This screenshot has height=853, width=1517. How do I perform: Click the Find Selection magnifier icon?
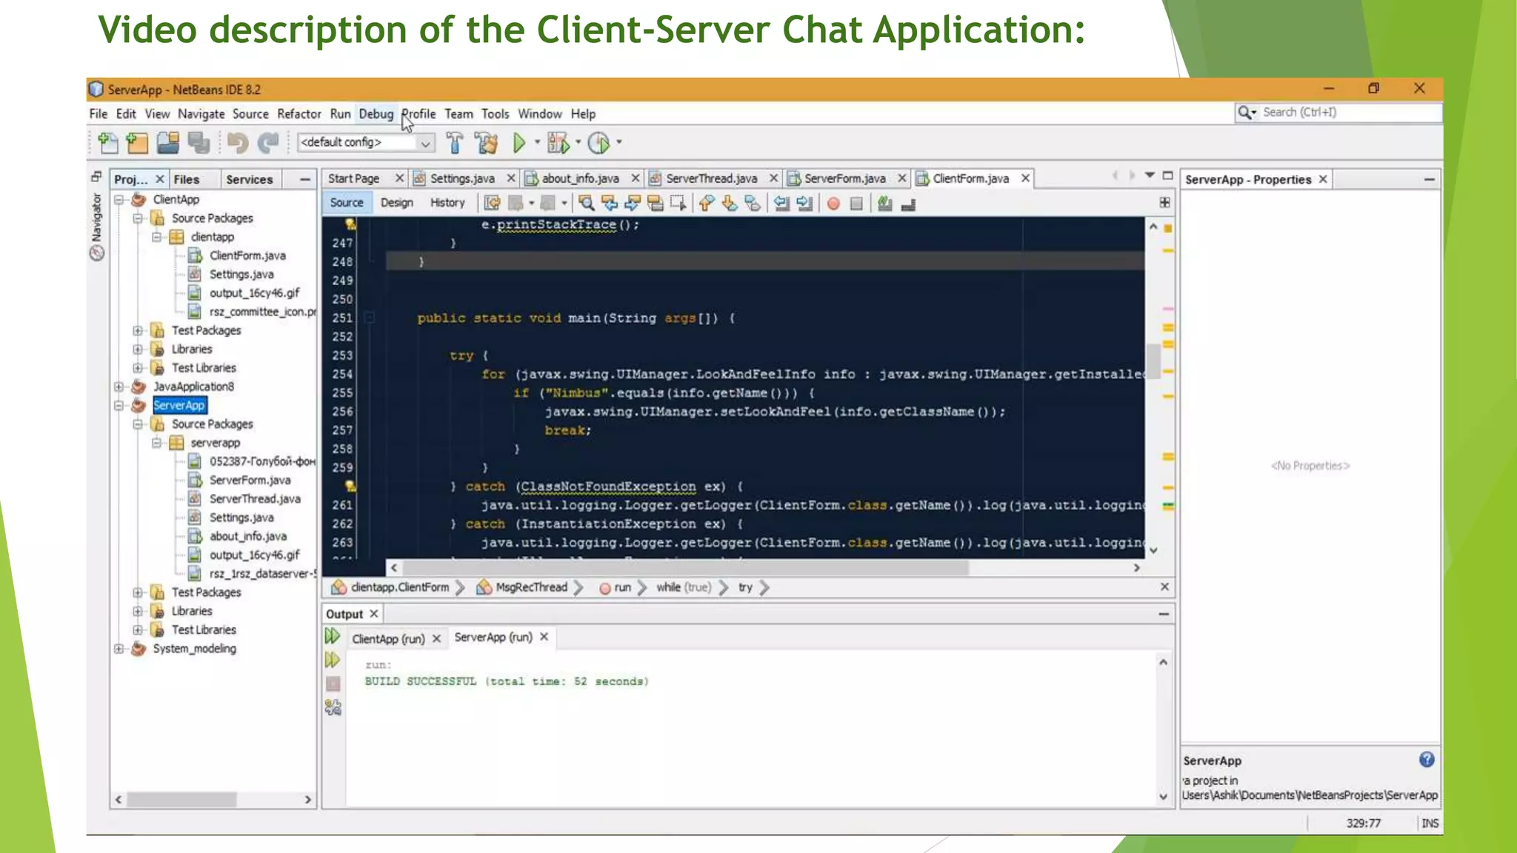586,203
